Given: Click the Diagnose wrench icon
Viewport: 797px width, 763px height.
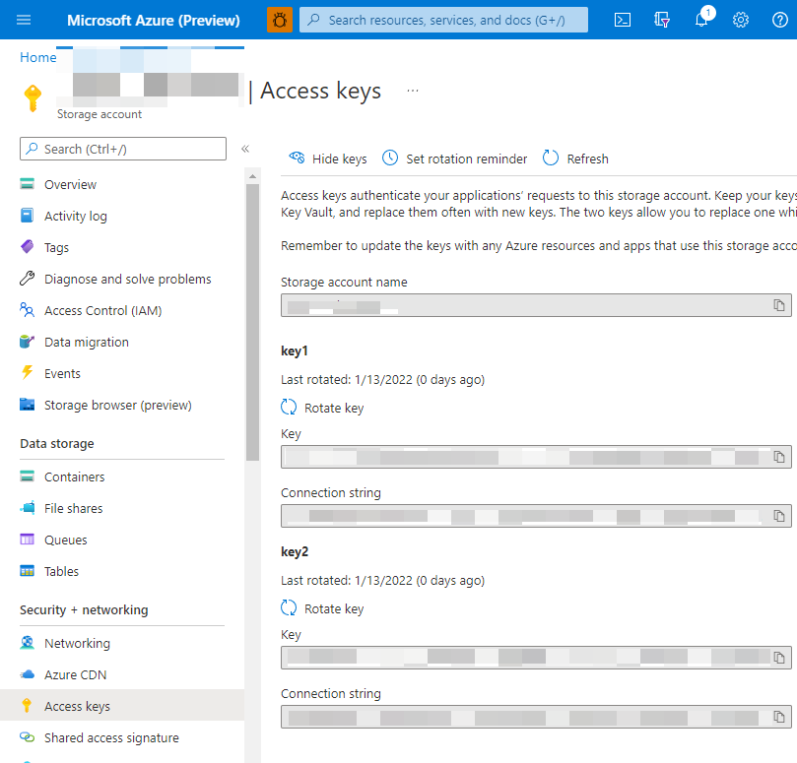Looking at the screenshot, I should [27, 279].
